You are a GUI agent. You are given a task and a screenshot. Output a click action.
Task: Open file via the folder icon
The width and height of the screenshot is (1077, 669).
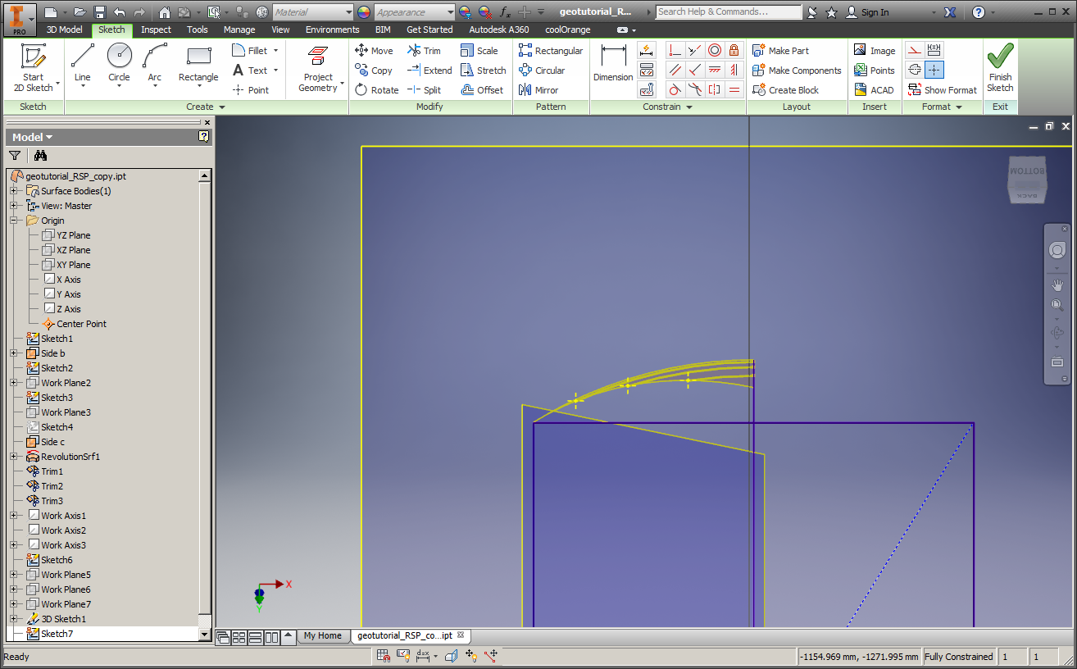pyautogui.click(x=80, y=12)
